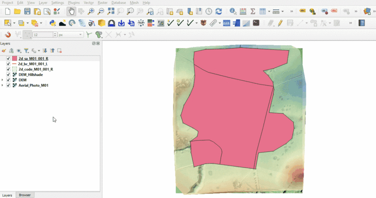
Task: Open the Raster menu
Action: point(102,3)
